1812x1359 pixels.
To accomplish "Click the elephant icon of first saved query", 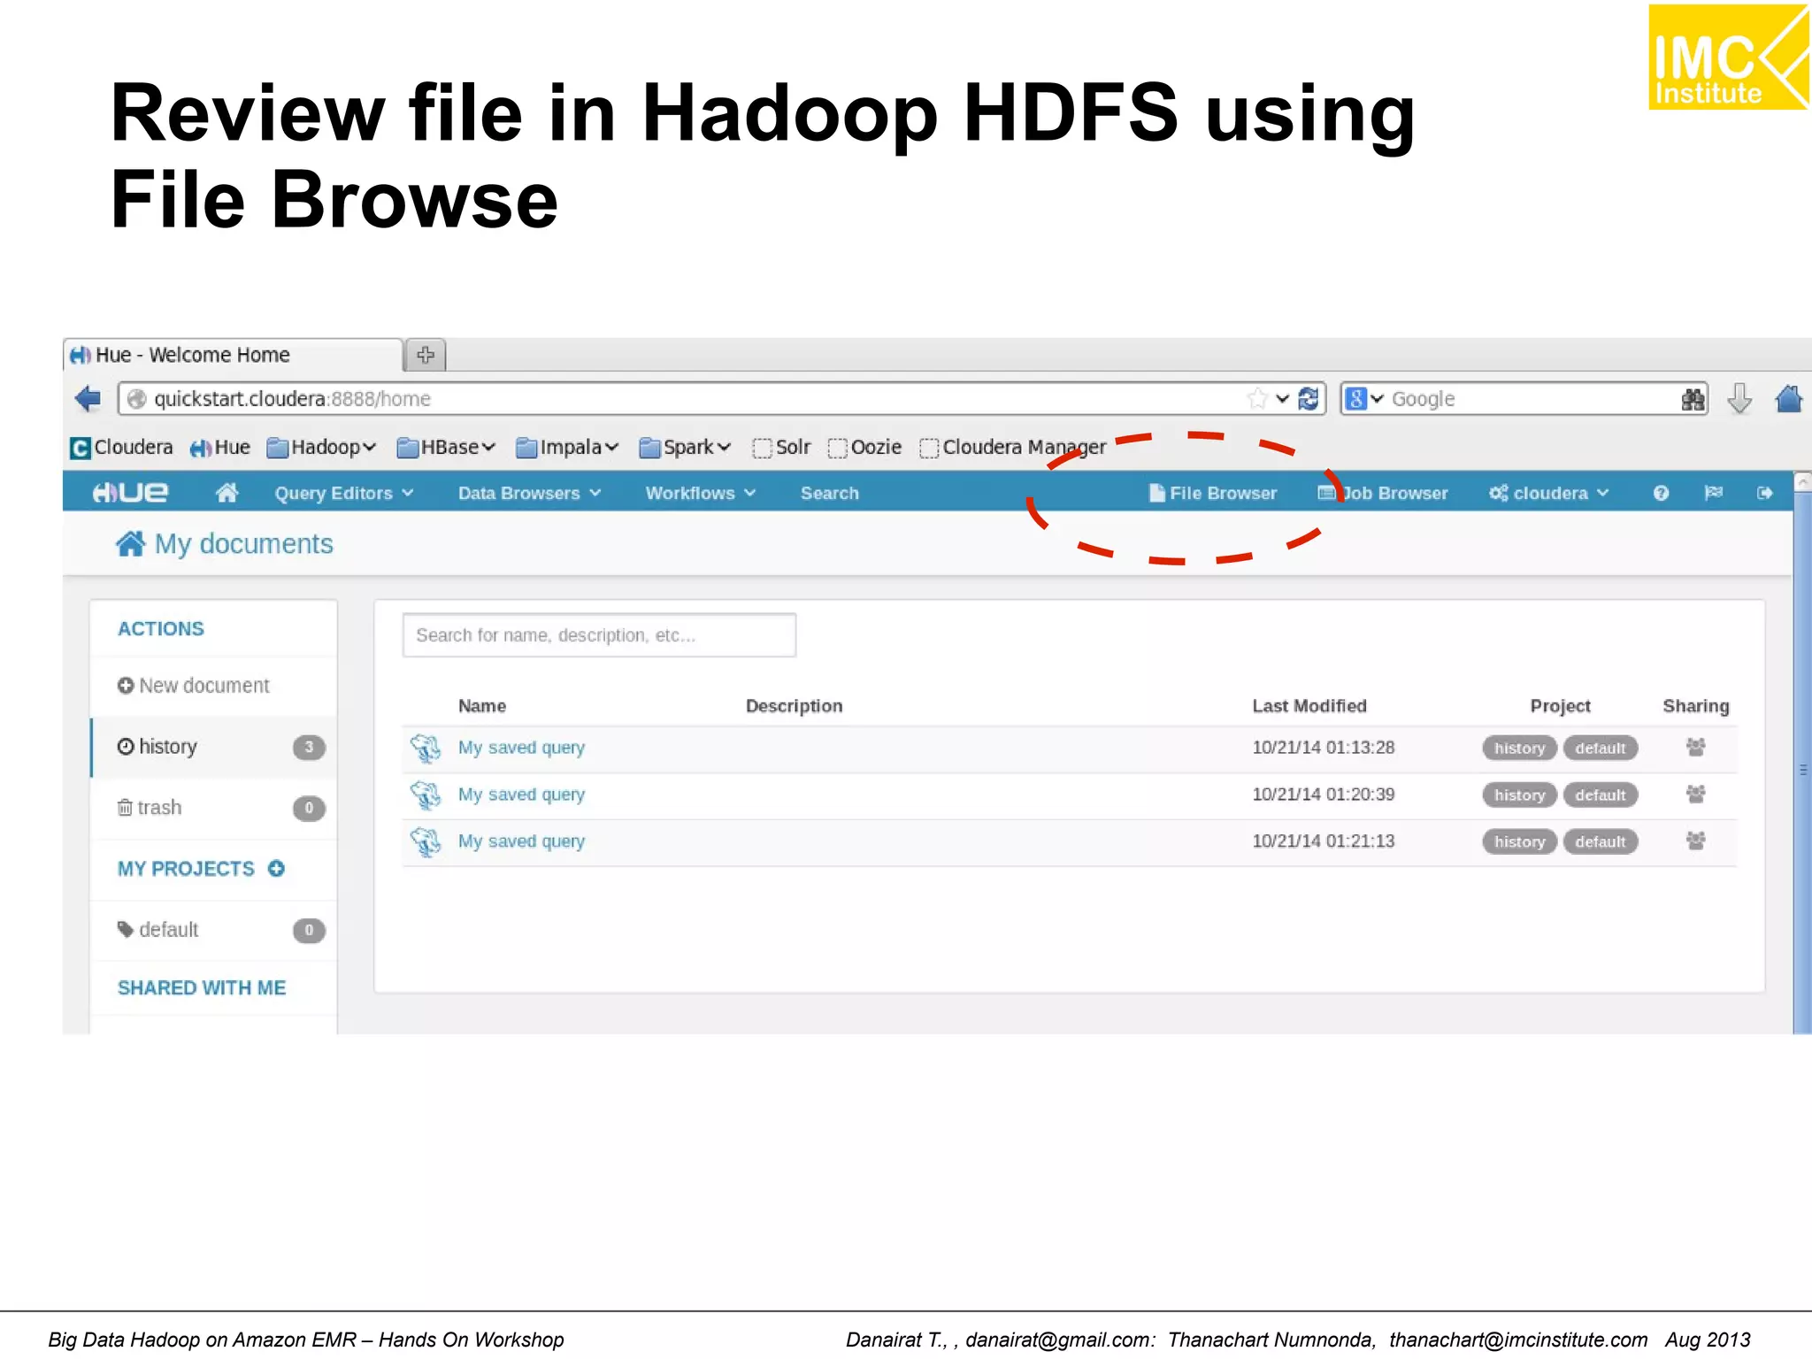I will pyautogui.click(x=426, y=749).
